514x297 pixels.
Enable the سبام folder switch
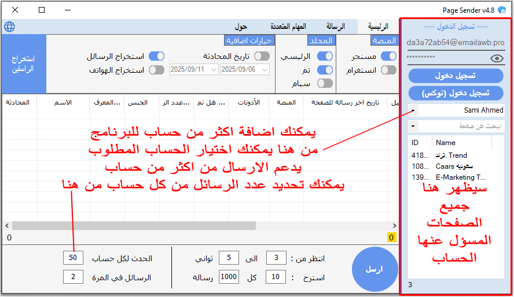[x=325, y=83]
